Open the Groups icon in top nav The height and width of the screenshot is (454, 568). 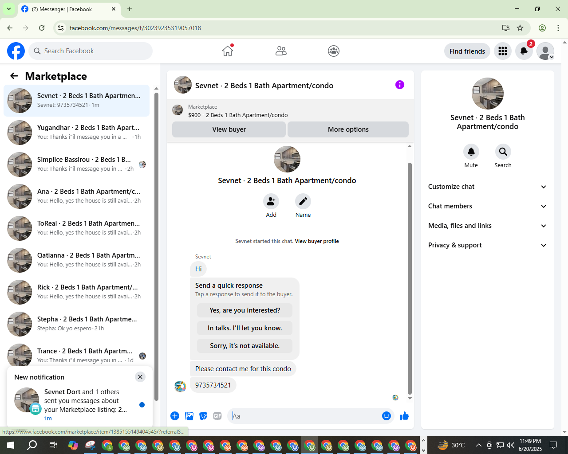coord(334,51)
